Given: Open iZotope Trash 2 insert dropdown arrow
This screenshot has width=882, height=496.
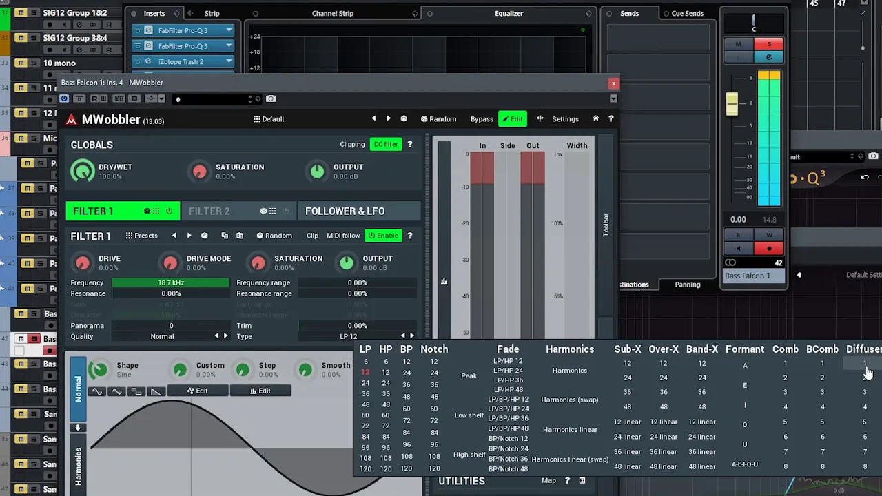Looking at the screenshot, I should [229, 61].
